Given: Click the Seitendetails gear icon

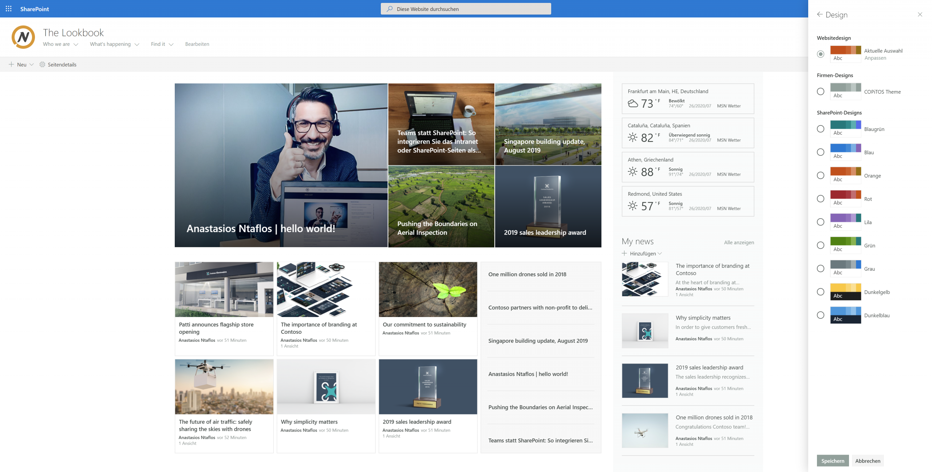Looking at the screenshot, I should 43,64.
